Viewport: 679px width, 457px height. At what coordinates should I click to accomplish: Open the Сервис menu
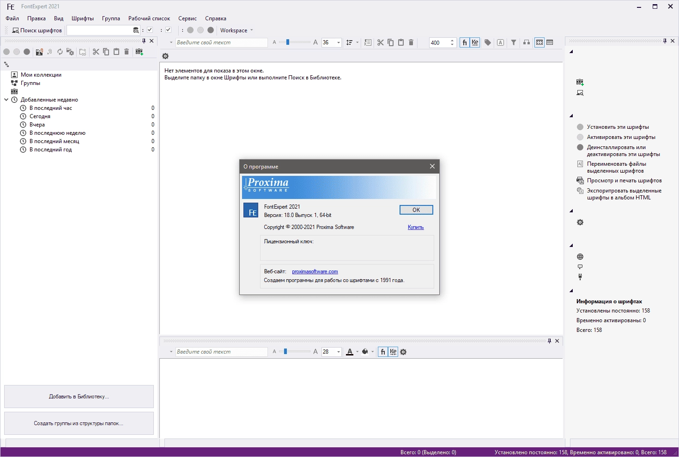coord(188,18)
